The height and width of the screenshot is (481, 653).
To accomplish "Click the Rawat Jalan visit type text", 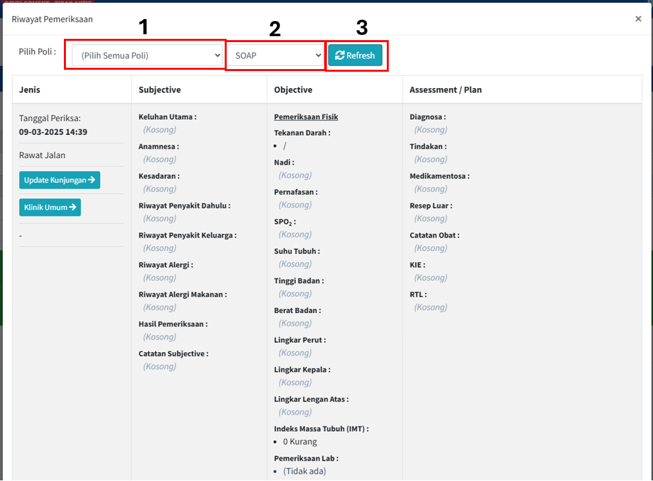I will point(42,155).
